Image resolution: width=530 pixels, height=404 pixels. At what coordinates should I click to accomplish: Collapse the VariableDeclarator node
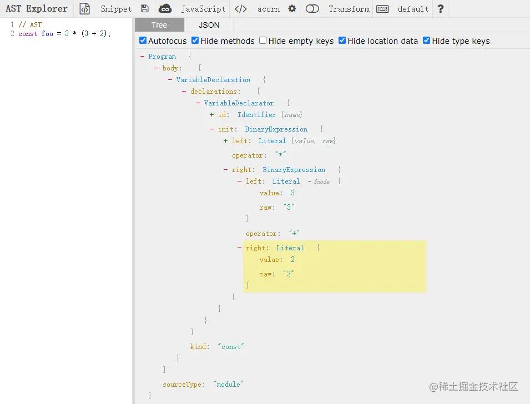[198, 103]
